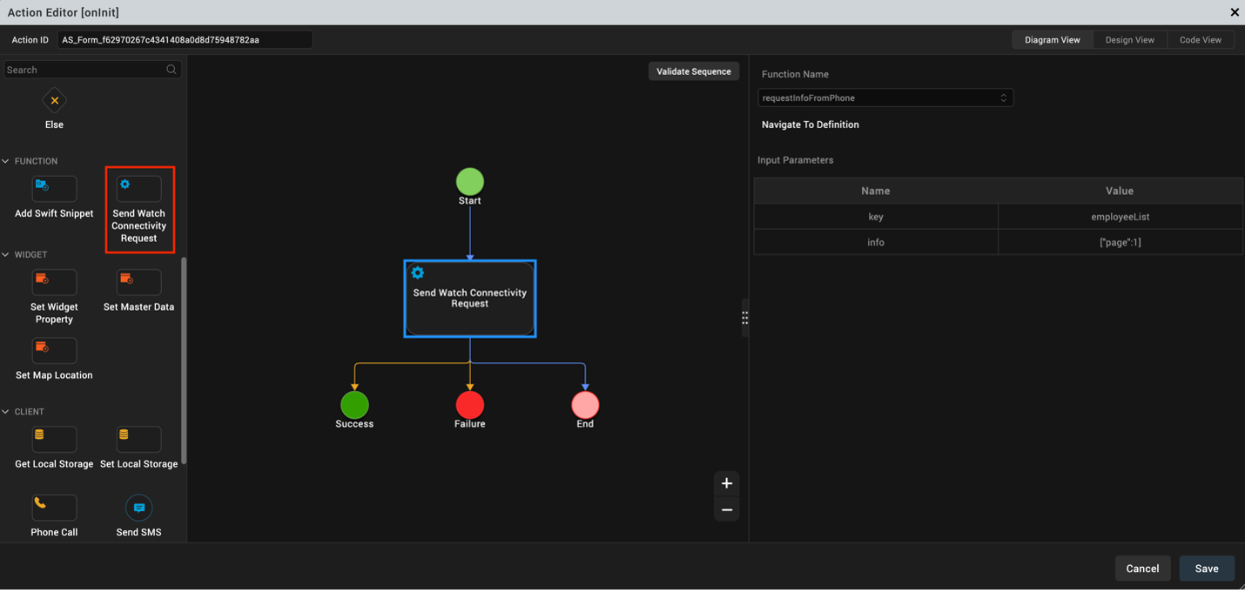Image resolution: width=1245 pixels, height=593 pixels.
Task: Select the Success node in diagram
Action: (354, 405)
